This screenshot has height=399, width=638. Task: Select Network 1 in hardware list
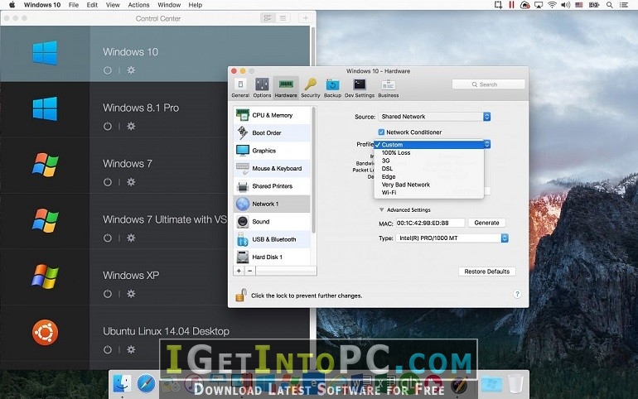pyautogui.click(x=272, y=204)
